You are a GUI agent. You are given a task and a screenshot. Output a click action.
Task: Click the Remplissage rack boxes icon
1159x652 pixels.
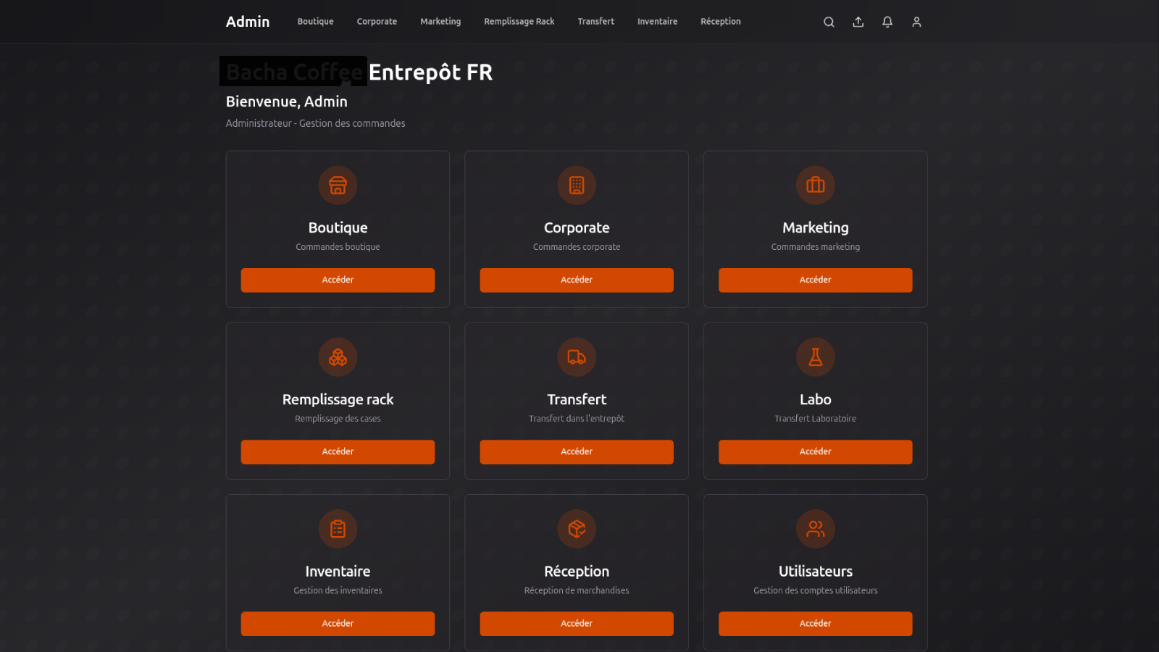(x=338, y=357)
